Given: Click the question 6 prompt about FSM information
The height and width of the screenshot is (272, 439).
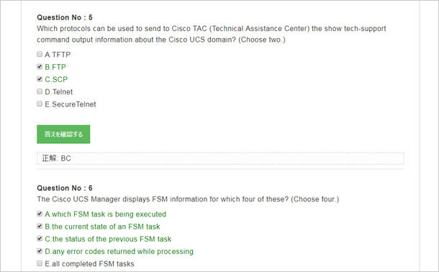Looking at the screenshot, I should [188, 199].
